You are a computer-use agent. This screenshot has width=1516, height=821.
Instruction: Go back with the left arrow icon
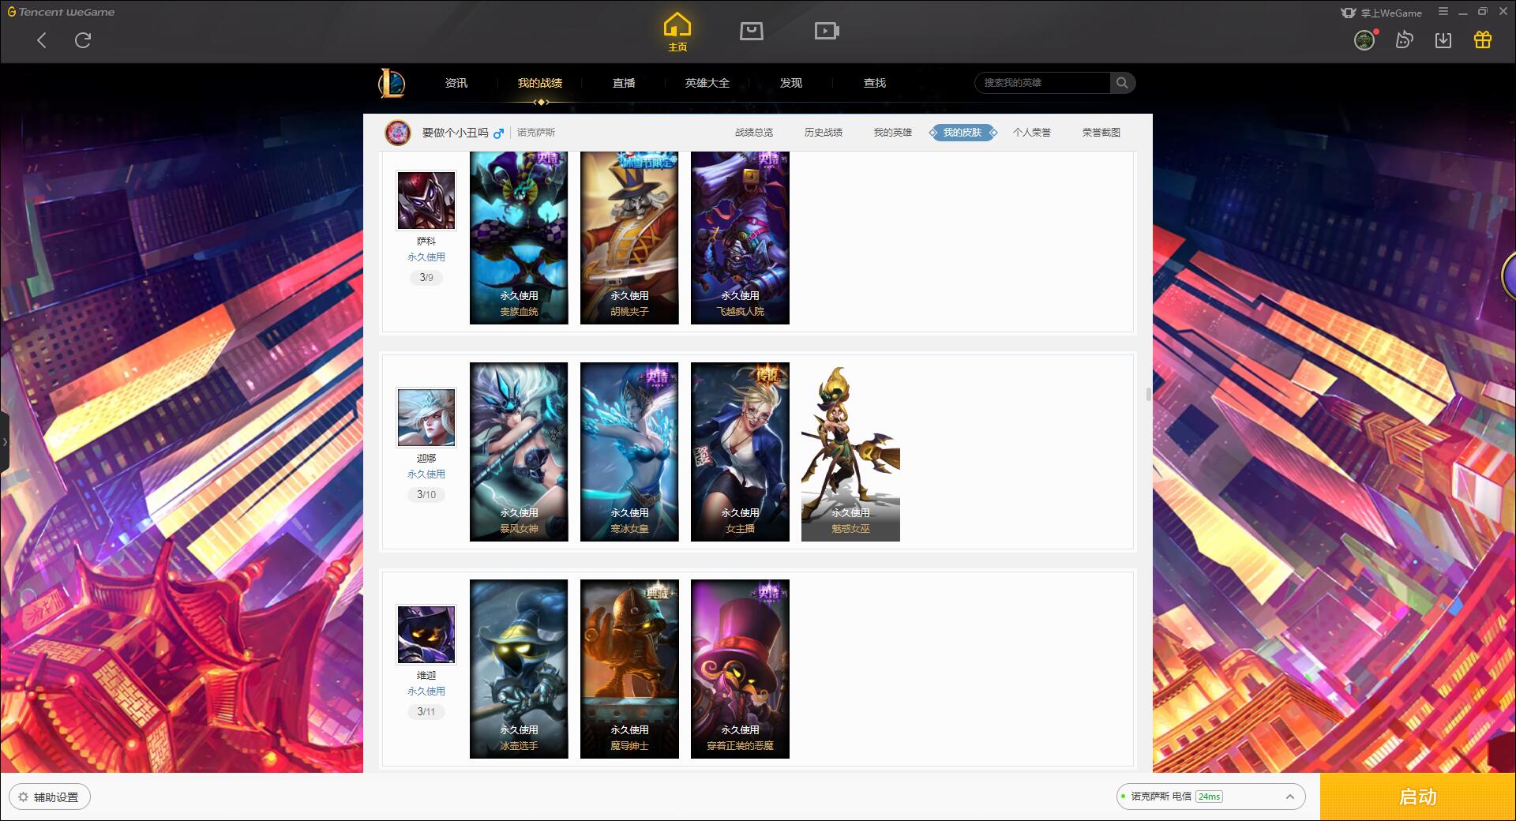42,40
